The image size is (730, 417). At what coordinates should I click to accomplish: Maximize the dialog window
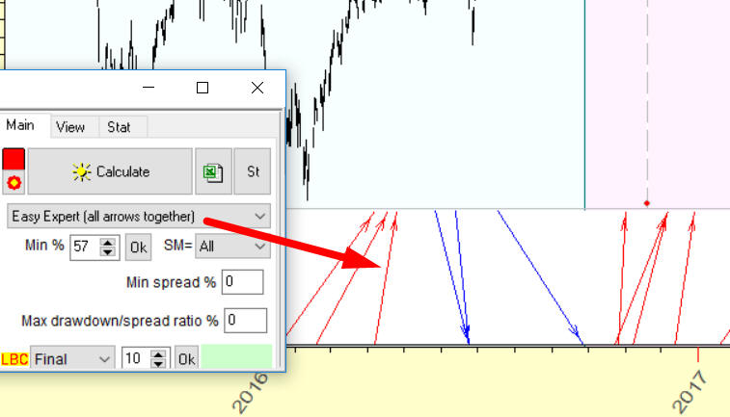pos(203,88)
